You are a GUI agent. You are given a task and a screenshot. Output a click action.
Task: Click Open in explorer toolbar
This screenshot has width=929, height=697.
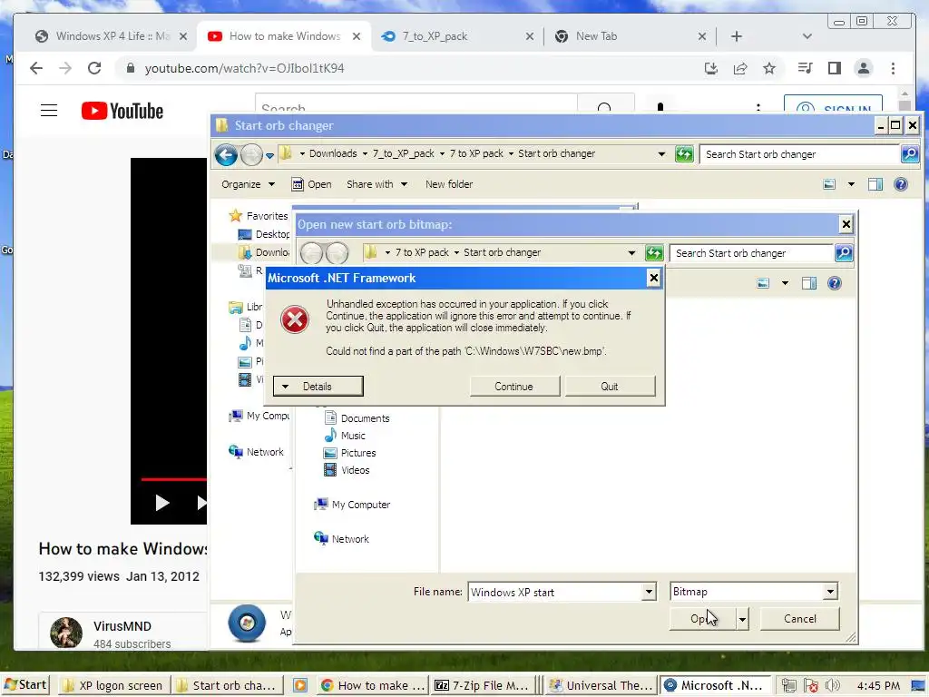pos(312,184)
